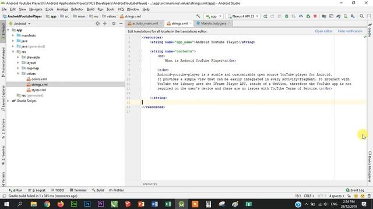This screenshot has height=209, width=373.
Task: Open Project panel settings gear
Action: click(x=114, y=23)
